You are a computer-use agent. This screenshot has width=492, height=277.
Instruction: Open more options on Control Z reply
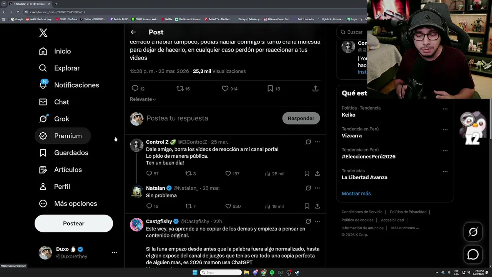[x=317, y=142]
